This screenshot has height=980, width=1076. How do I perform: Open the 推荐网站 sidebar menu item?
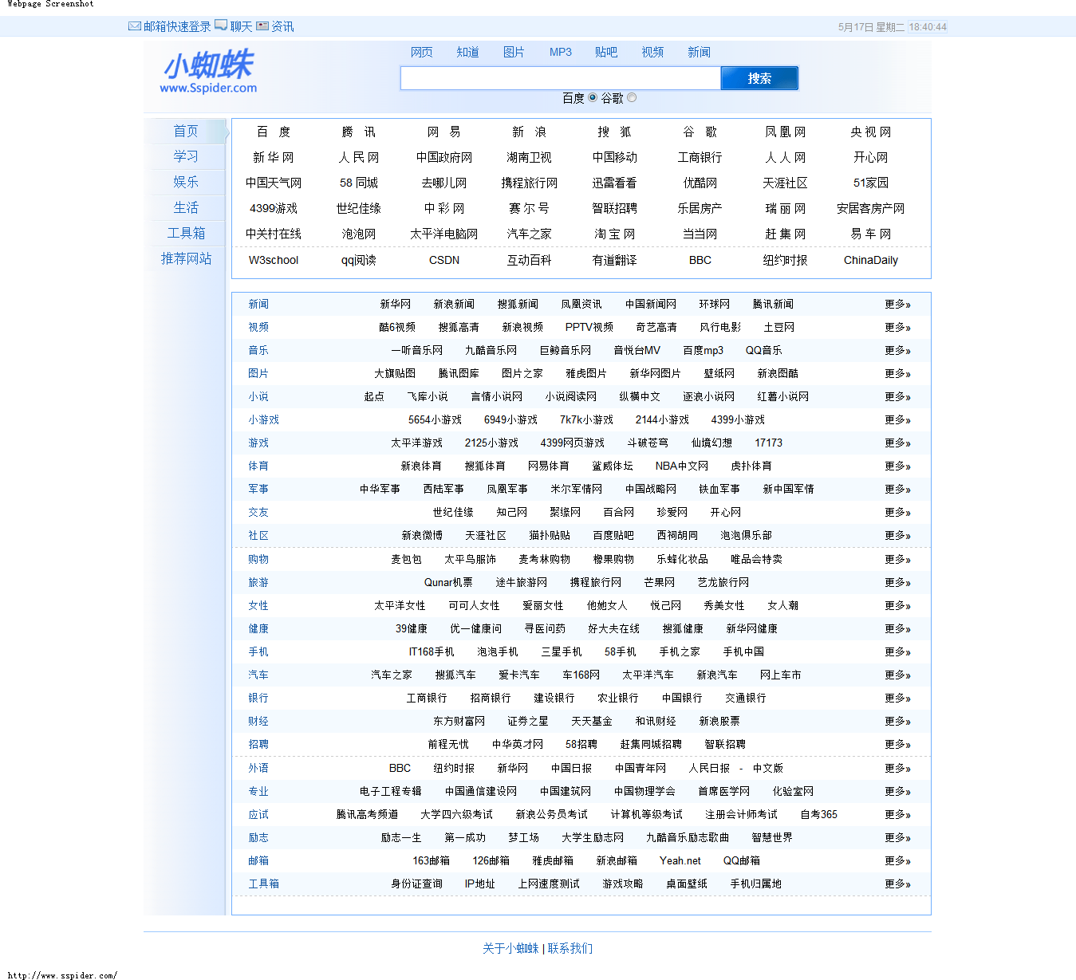(x=186, y=258)
